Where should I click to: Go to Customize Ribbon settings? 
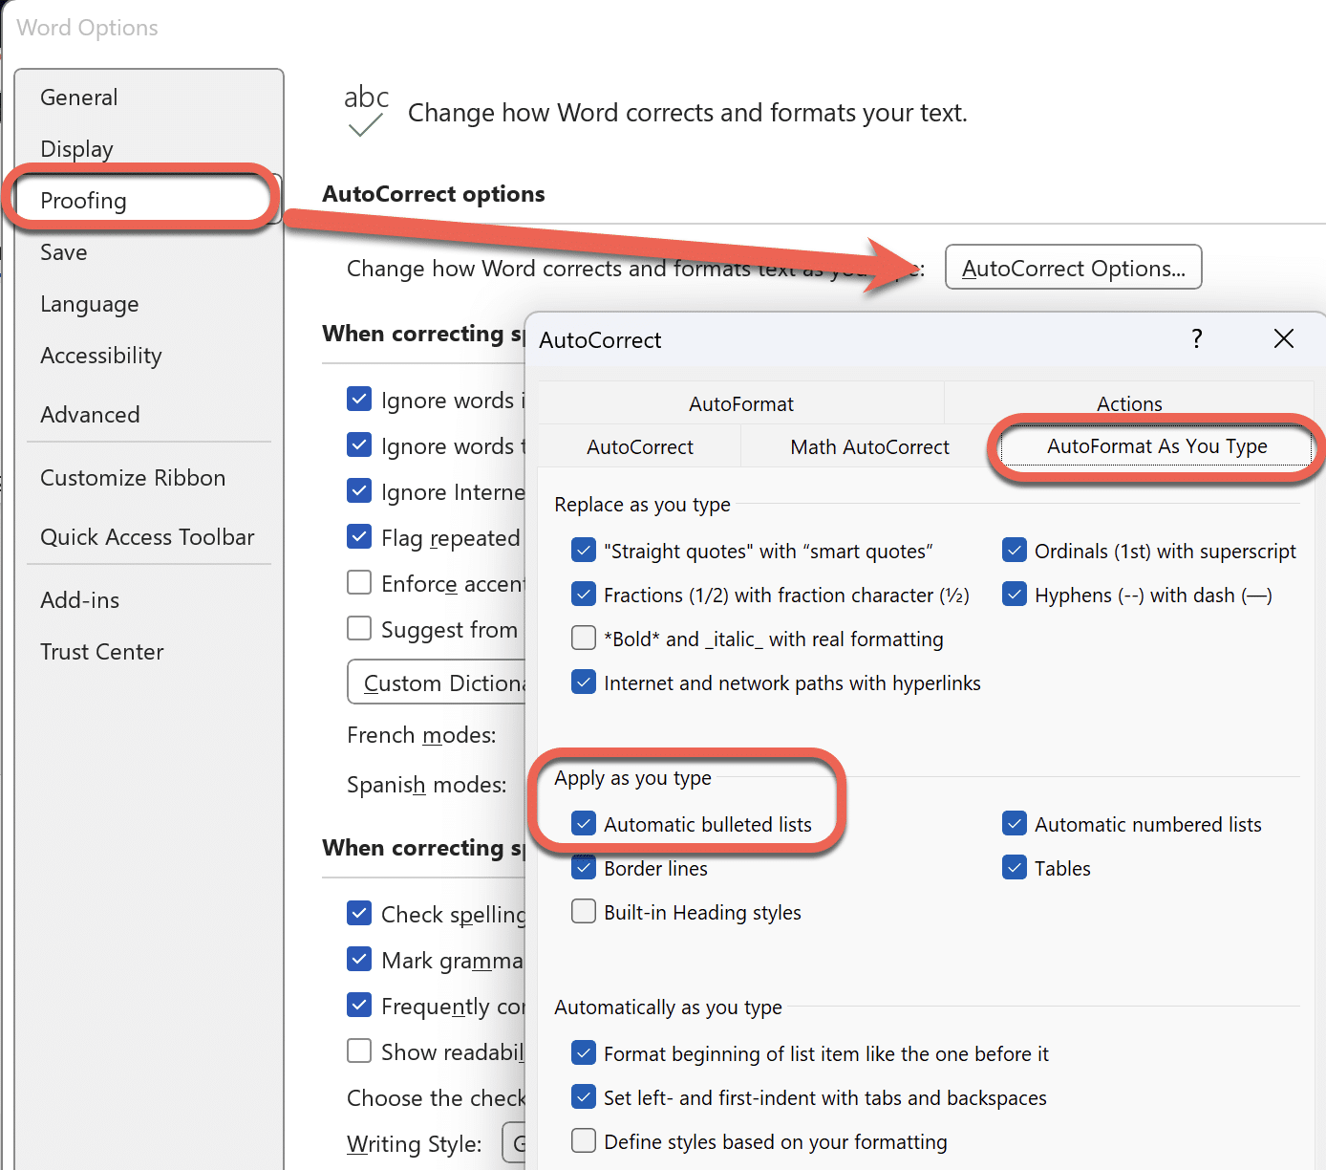(133, 478)
